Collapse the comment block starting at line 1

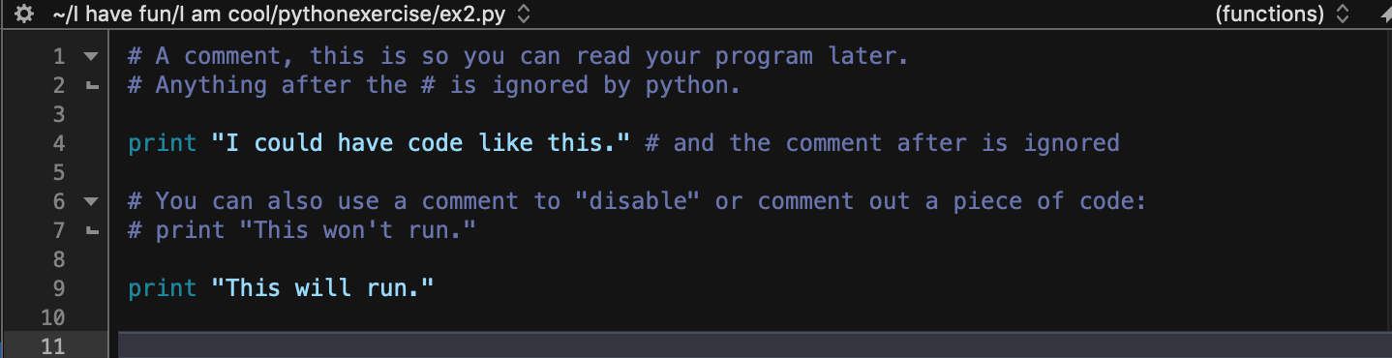[91, 56]
